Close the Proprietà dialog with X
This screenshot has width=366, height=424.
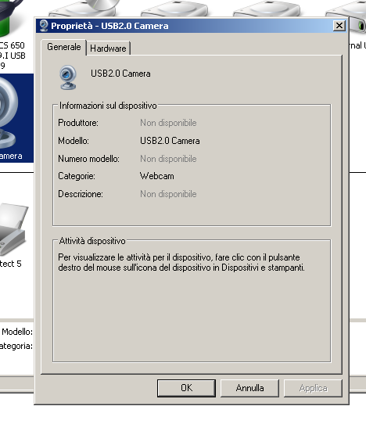(x=339, y=26)
